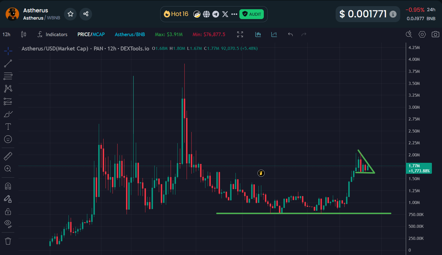This screenshot has height=255, width=442.
Task: Open the Telegram link icon
Action: pos(215,14)
